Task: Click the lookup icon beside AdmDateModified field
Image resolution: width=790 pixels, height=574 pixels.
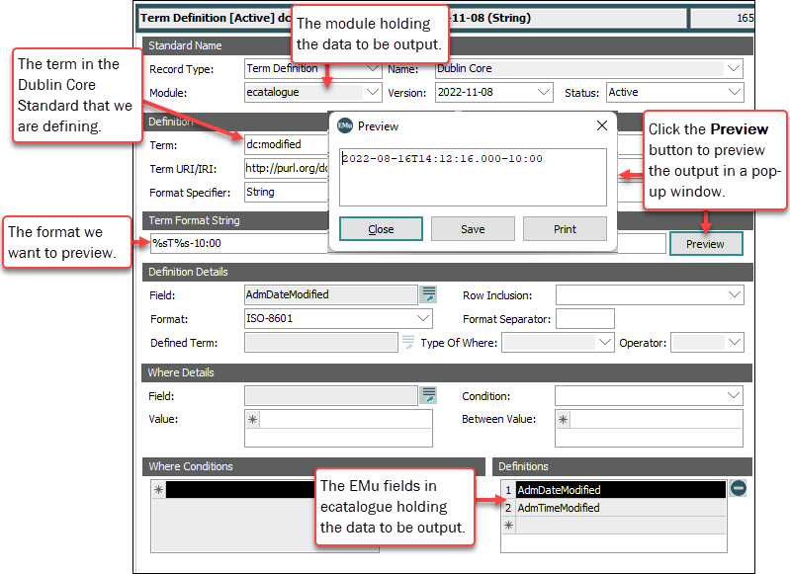Action: (429, 293)
